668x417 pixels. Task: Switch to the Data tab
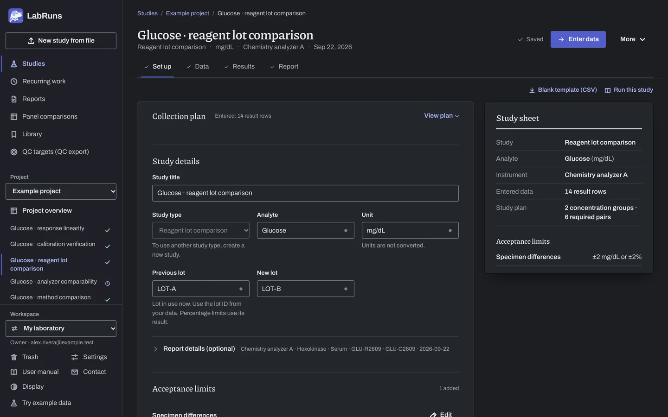tap(197, 67)
